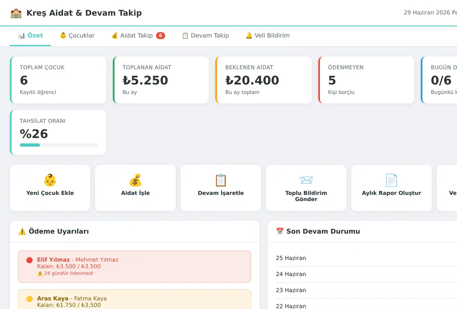Click the Aidat İşle button label

(135, 193)
